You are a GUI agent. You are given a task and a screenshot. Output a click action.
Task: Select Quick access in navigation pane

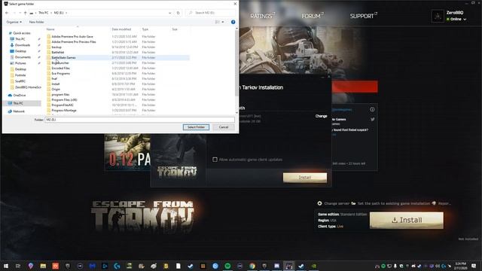coord(22,33)
